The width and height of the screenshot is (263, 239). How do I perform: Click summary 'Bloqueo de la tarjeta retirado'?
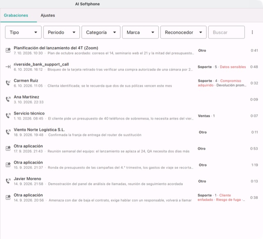[120, 70]
